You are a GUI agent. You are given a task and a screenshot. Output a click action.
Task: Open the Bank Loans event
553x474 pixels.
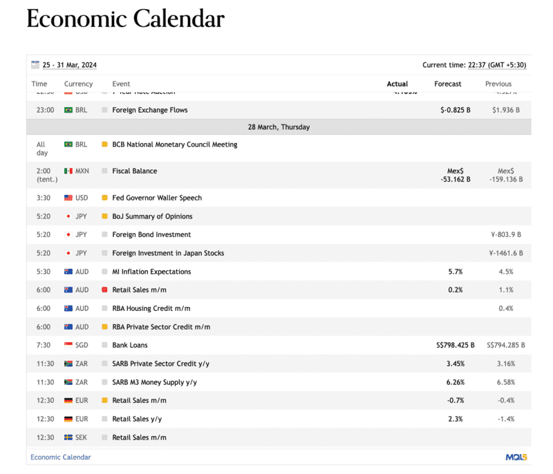click(130, 345)
